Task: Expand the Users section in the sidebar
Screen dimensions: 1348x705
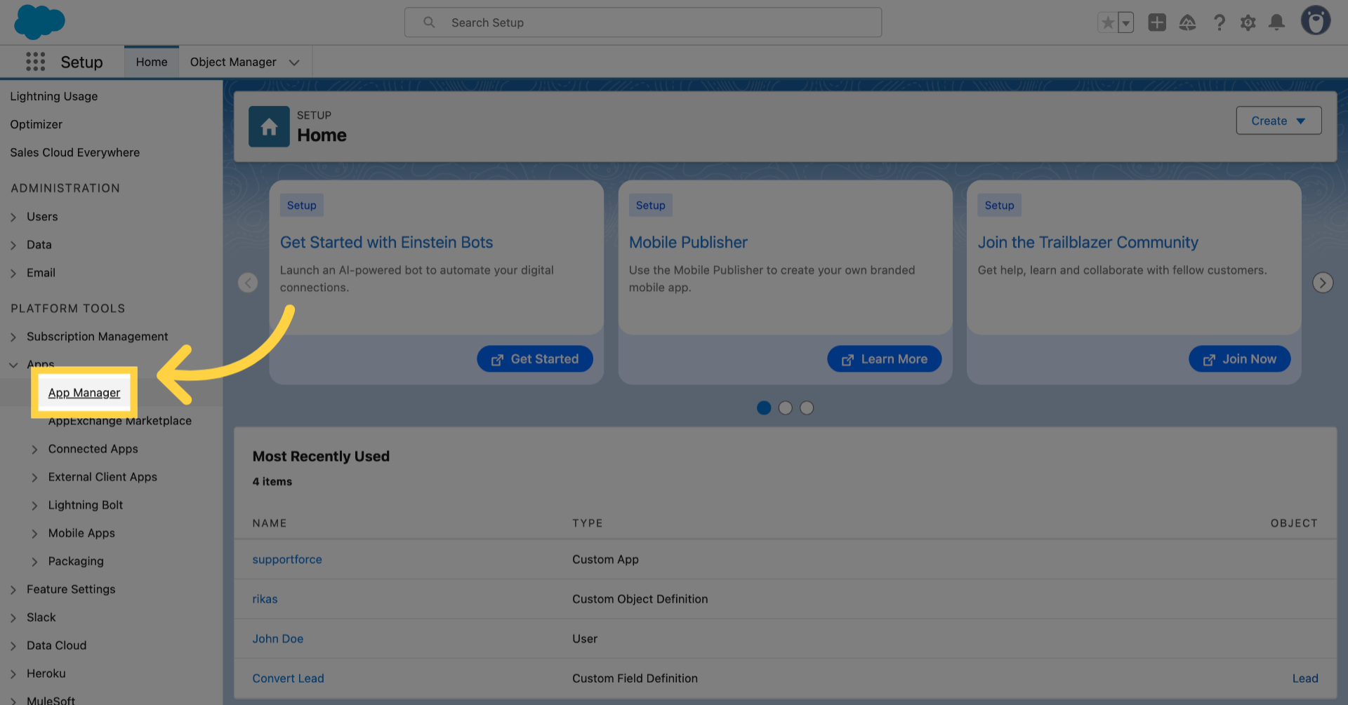Action: pyautogui.click(x=14, y=217)
